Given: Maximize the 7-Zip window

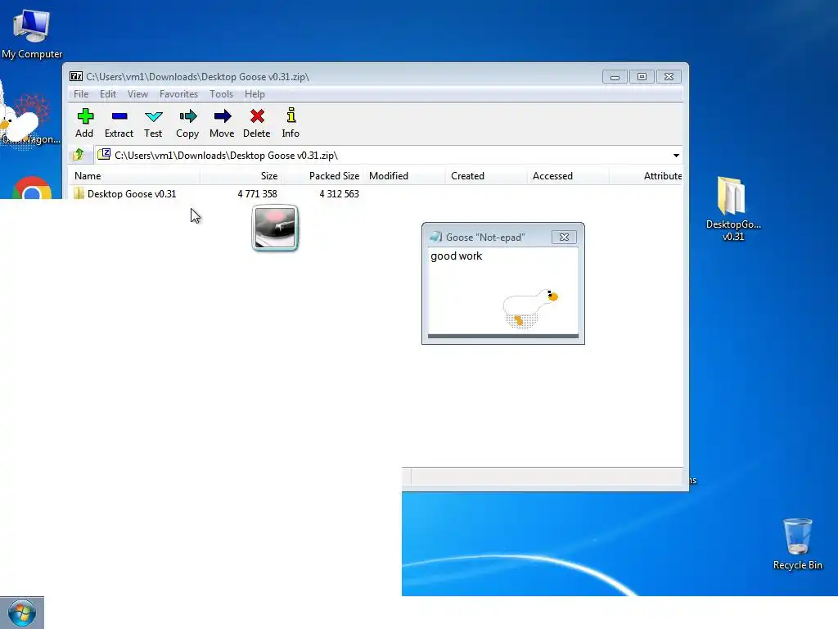Looking at the screenshot, I should pyautogui.click(x=642, y=77).
